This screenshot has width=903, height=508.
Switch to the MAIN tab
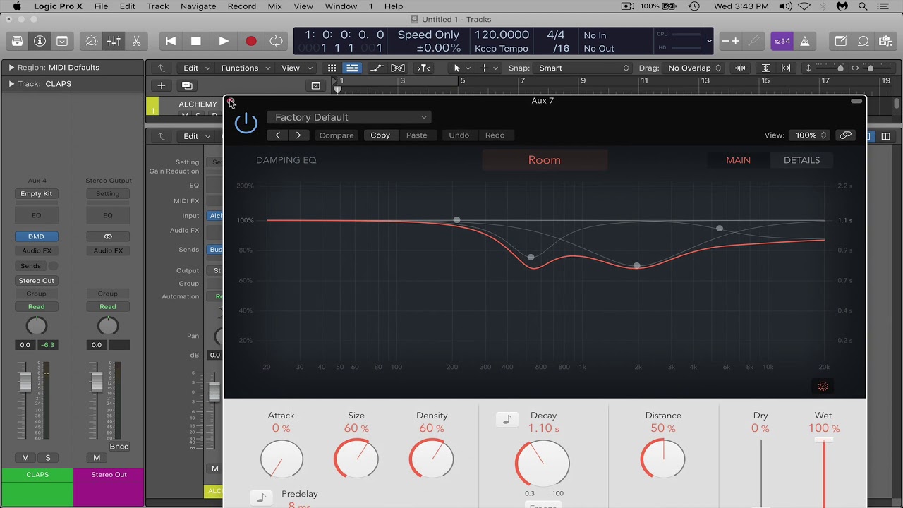coord(738,160)
